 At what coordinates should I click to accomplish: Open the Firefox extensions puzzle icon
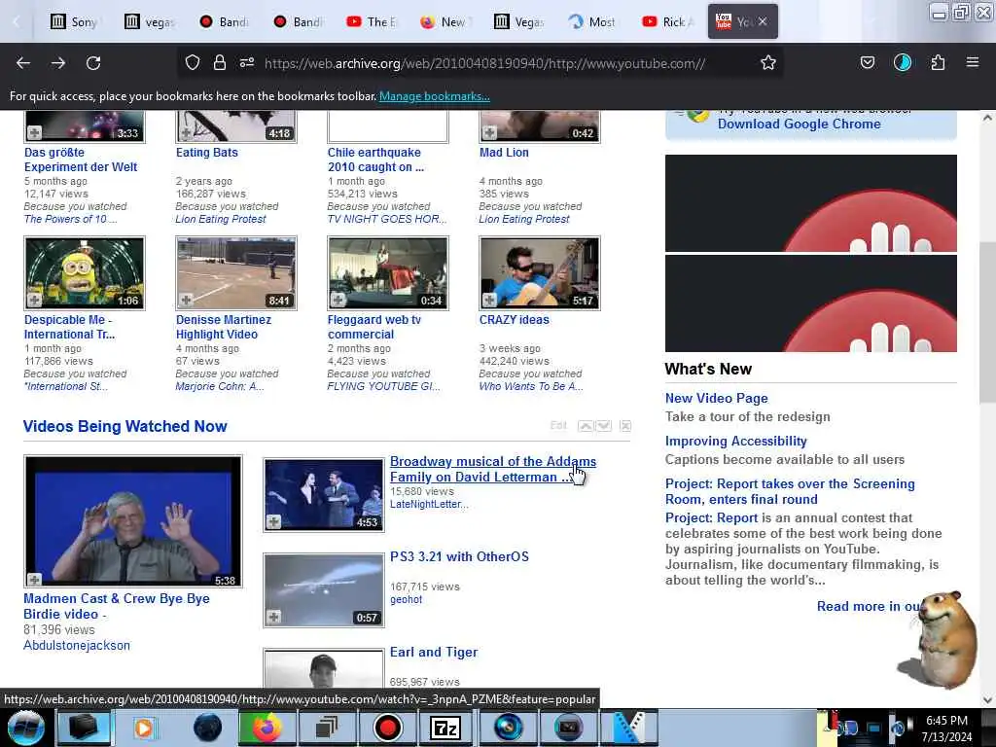938,62
